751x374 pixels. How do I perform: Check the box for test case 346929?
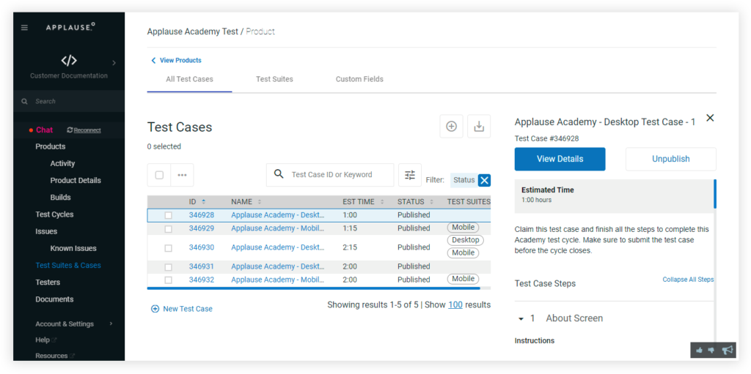click(x=168, y=229)
